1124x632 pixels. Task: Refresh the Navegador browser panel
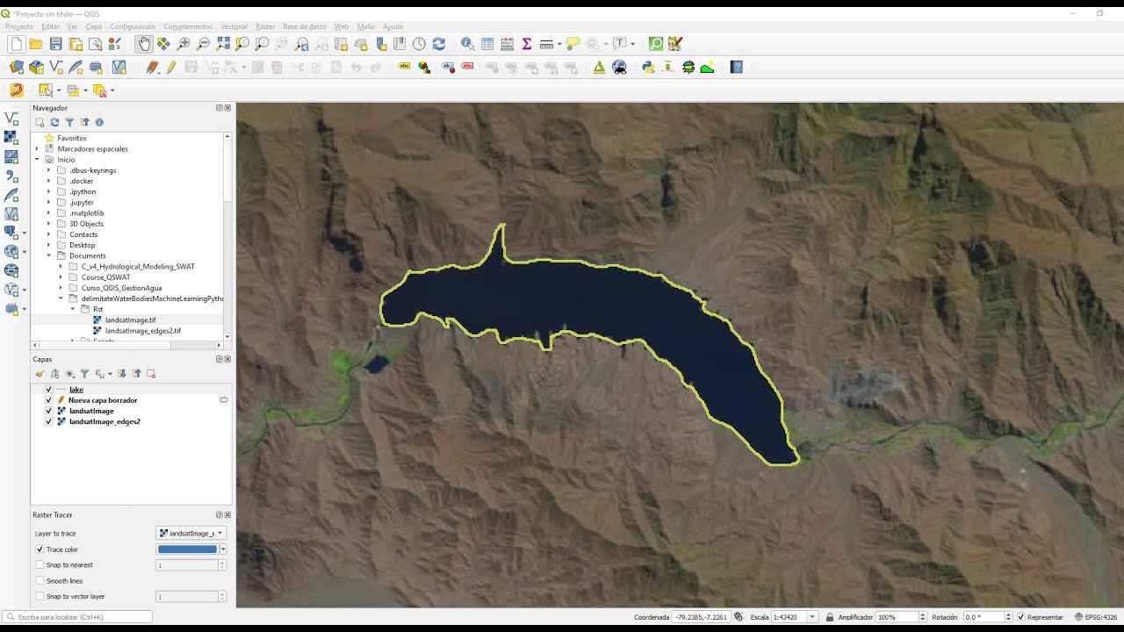pyautogui.click(x=54, y=123)
